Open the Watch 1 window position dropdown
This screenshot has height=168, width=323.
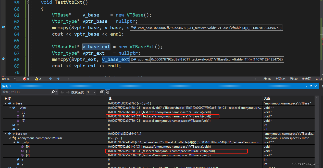click(307, 86)
